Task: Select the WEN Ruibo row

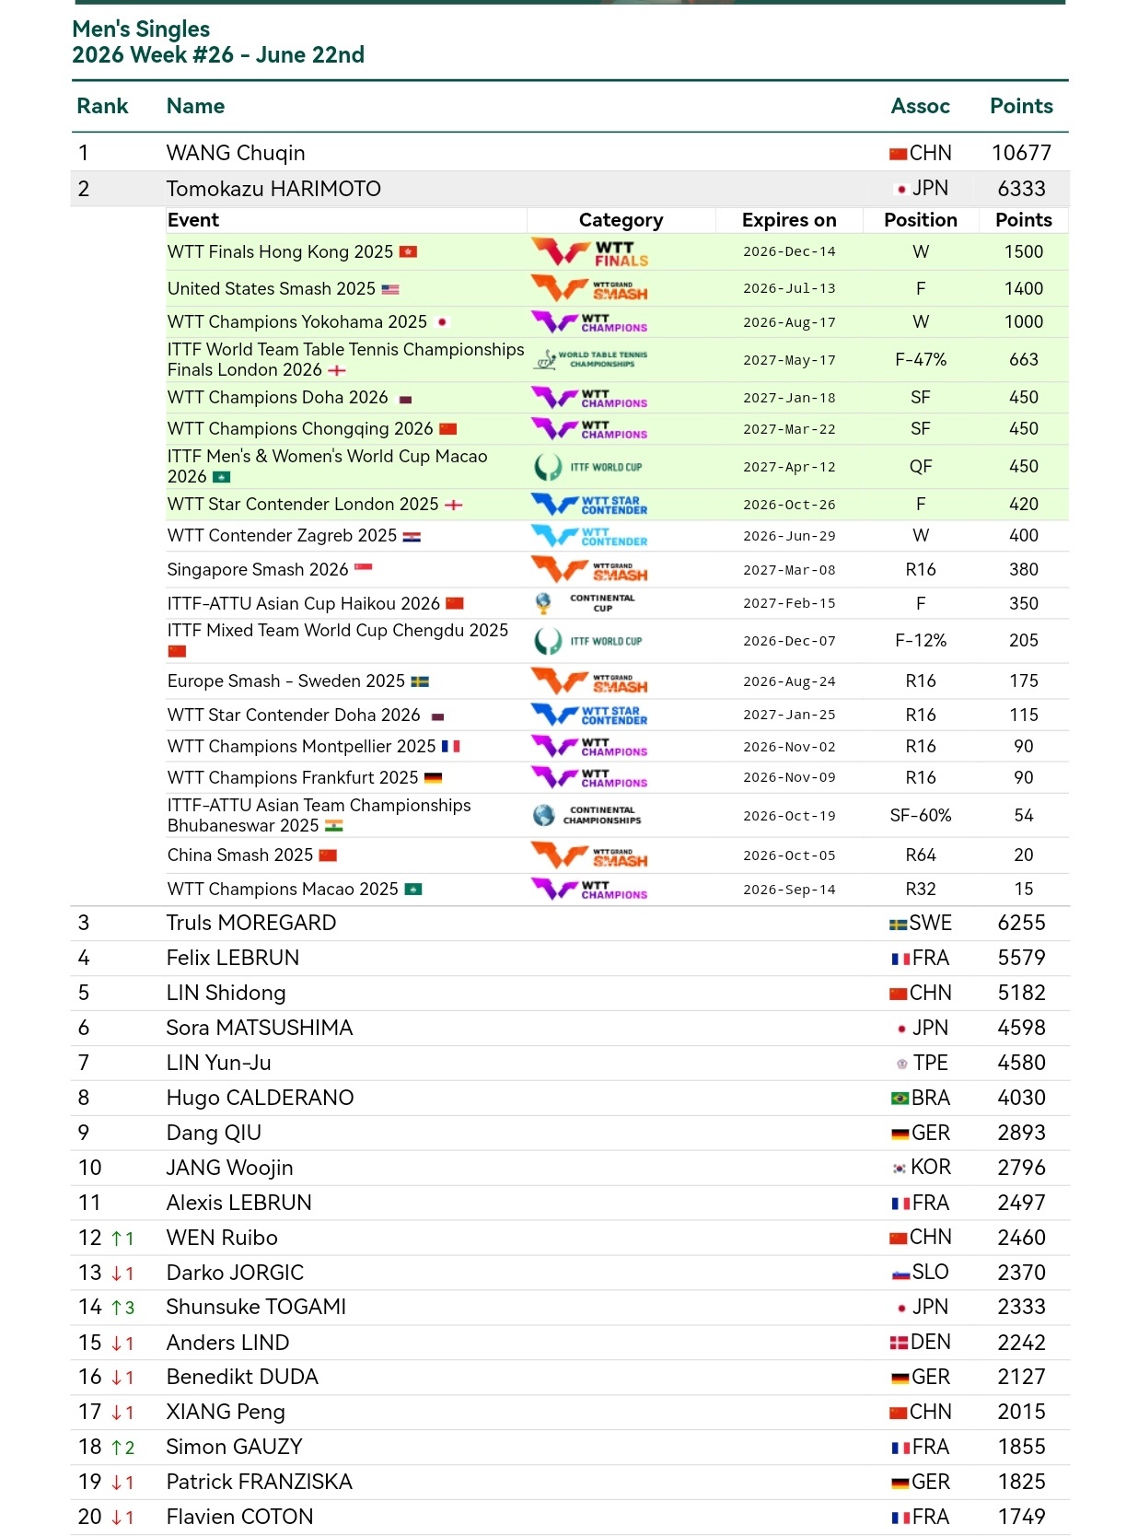Action: coord(570,1238)
